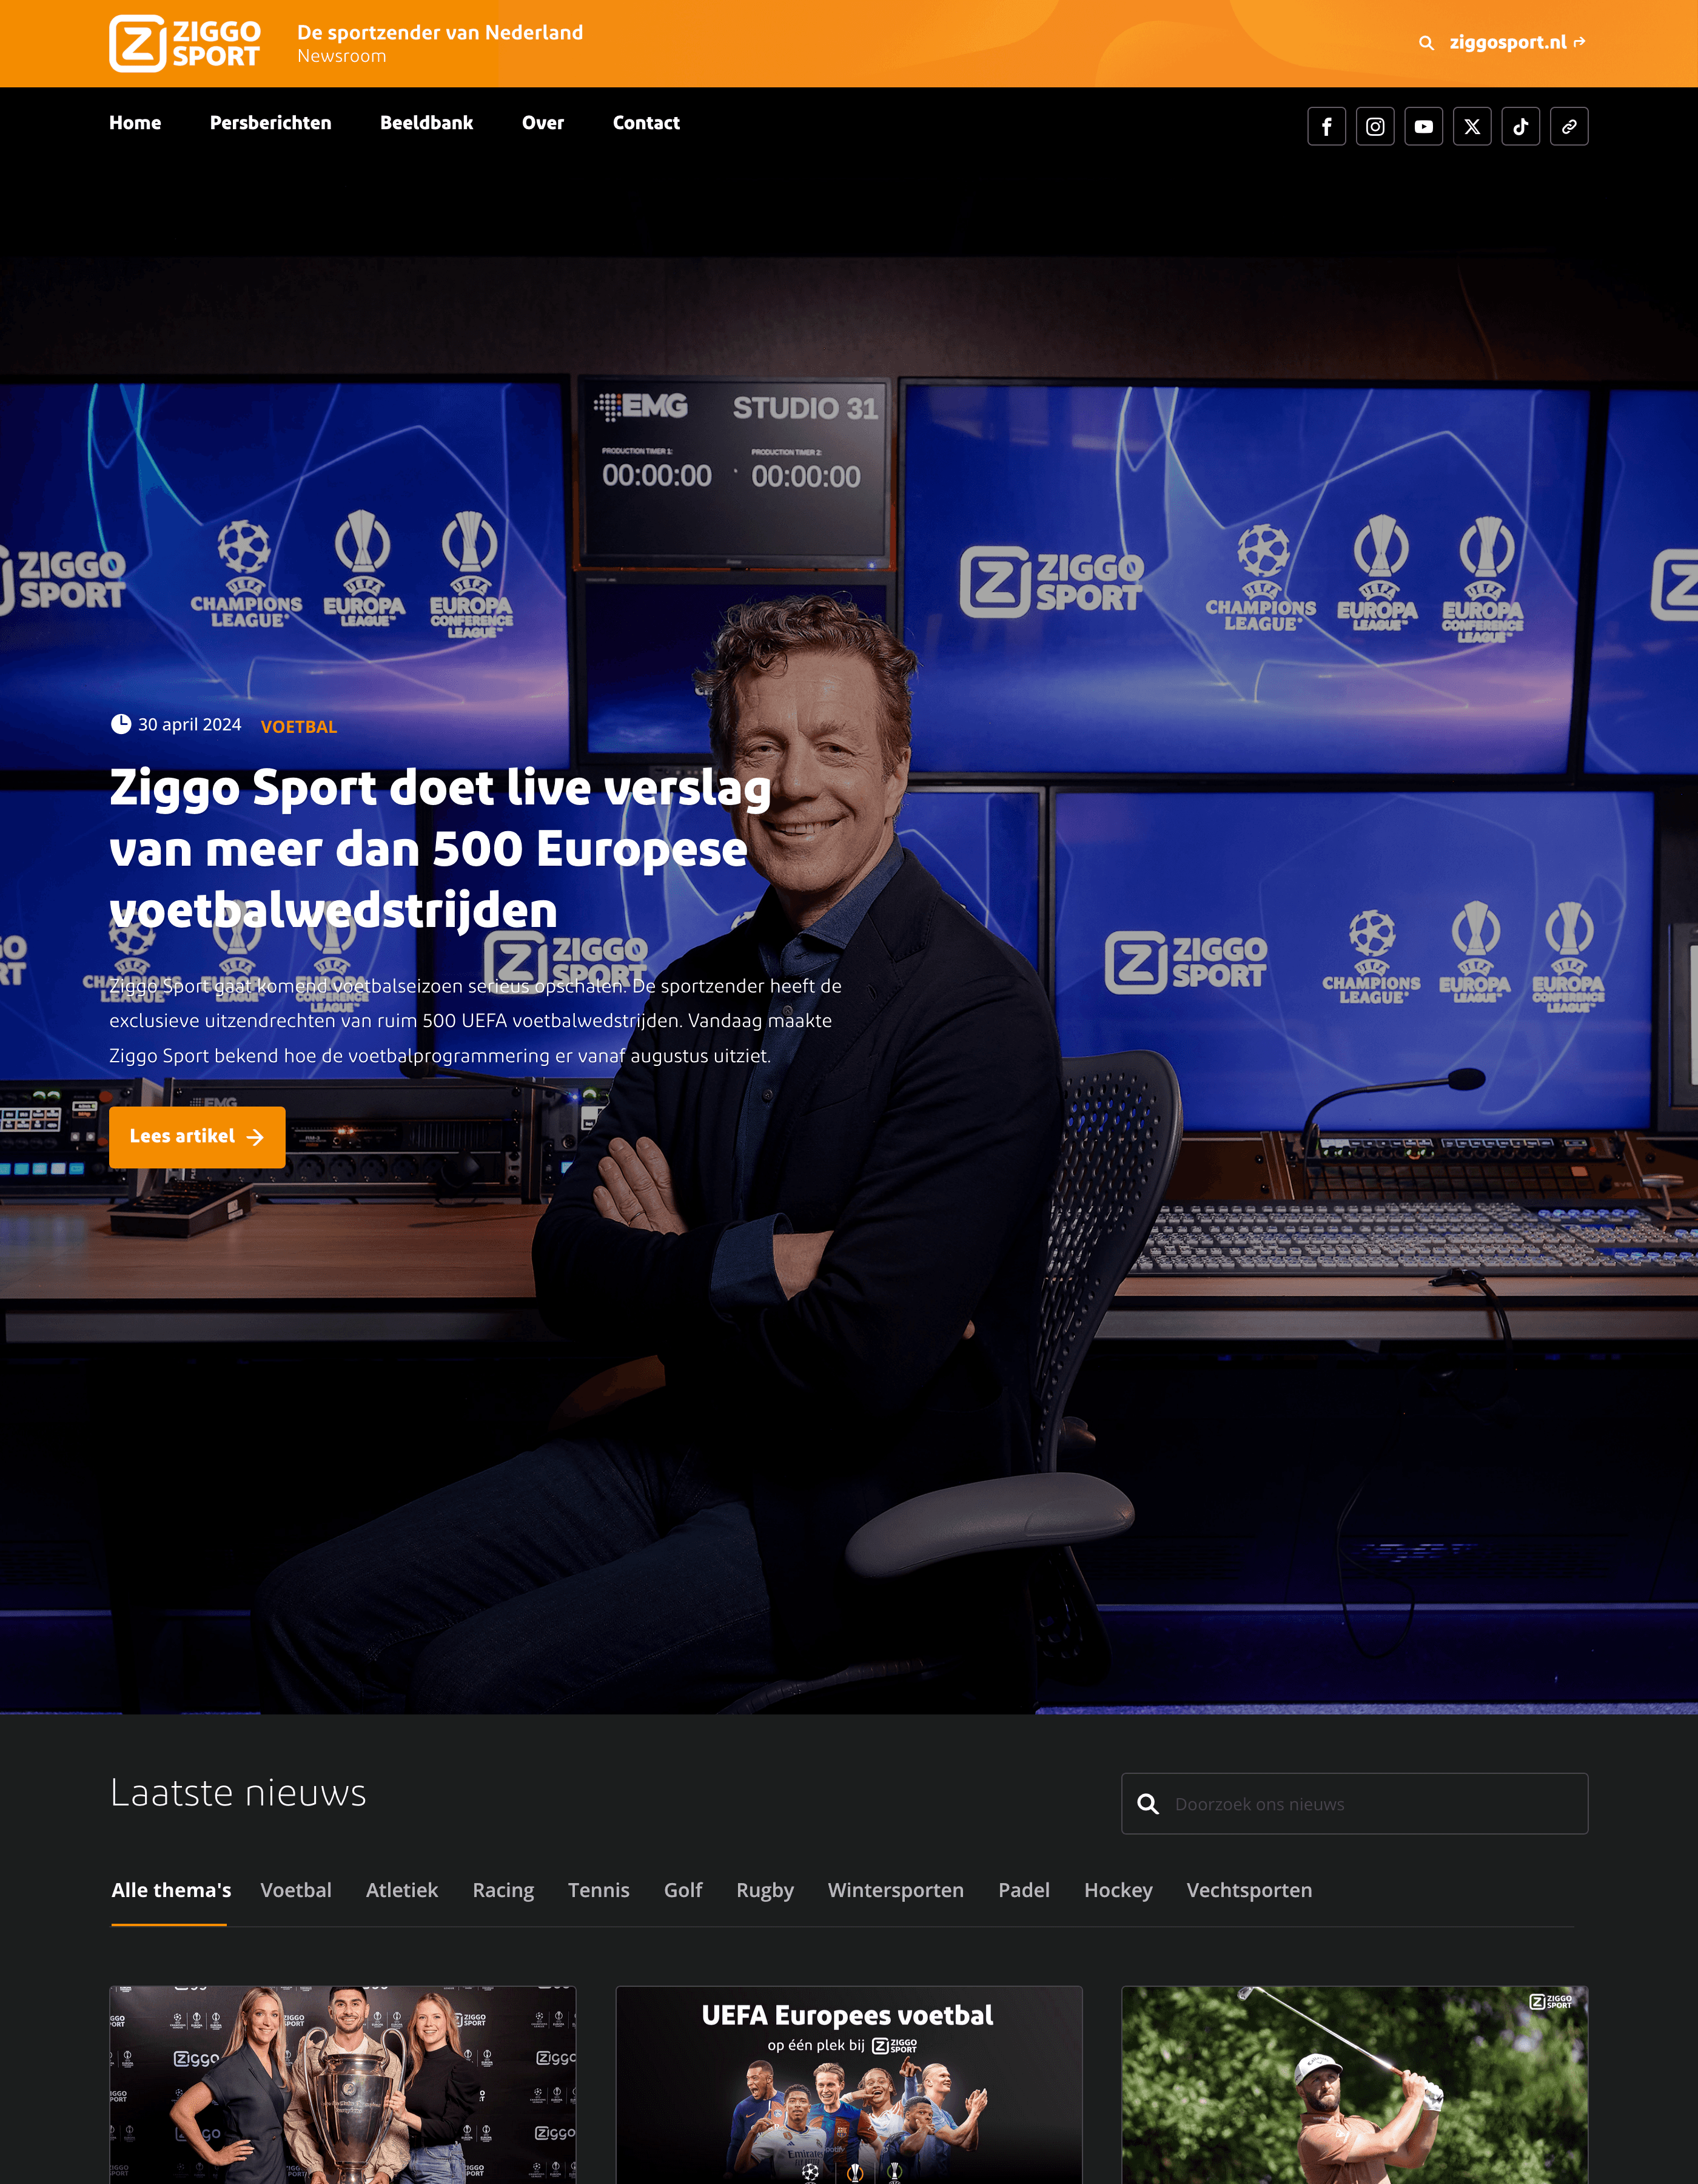
Task: Open the news thumbnail with trophy and presenters
Action: [343, 2085]
